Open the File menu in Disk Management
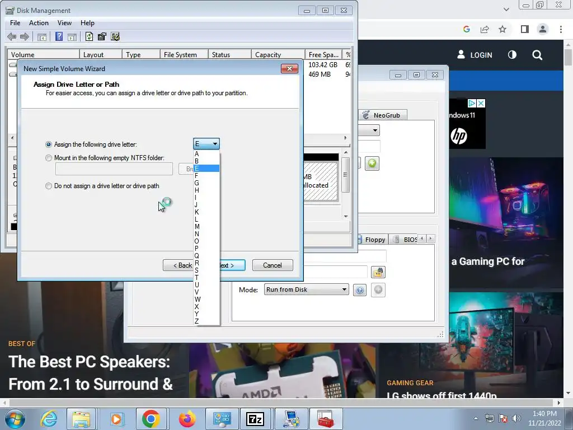Image resolution: width=573 pixels, height=430 pixels. point(15,22)
